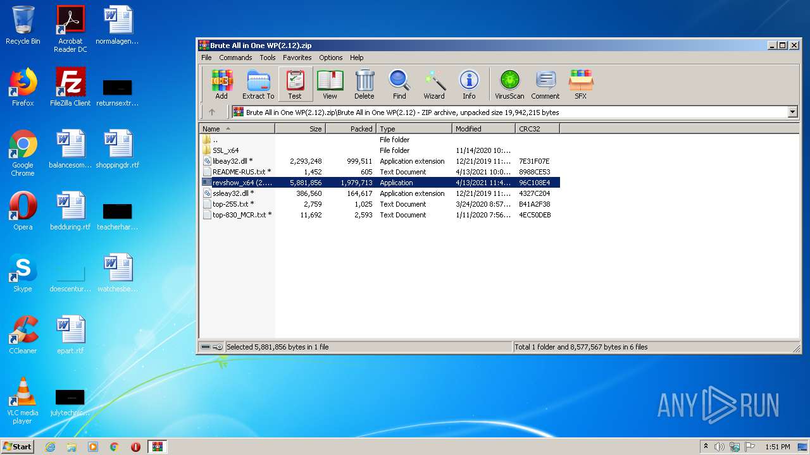Select the revshow_x64 application row

(380, 183)
